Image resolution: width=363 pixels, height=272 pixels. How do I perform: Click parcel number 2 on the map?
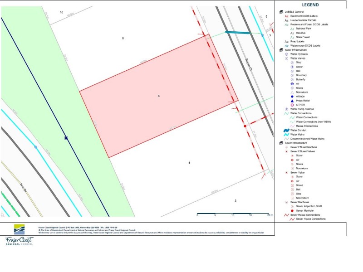(235, 201)
